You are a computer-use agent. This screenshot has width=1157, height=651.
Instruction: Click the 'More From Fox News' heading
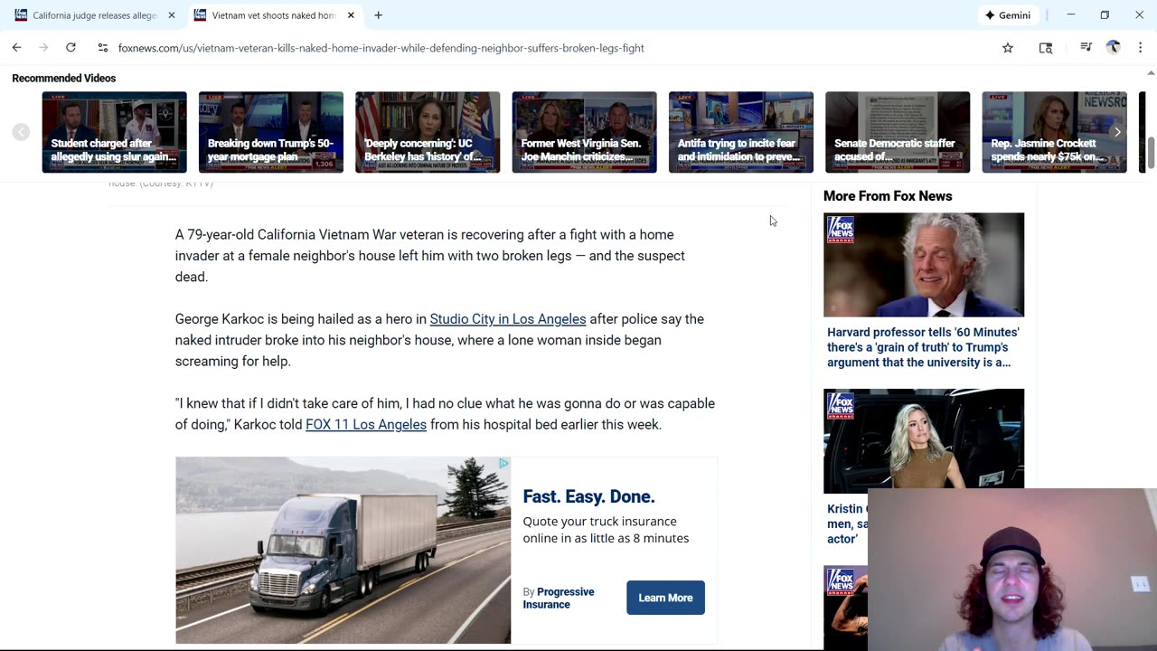[x=888, y=196]
